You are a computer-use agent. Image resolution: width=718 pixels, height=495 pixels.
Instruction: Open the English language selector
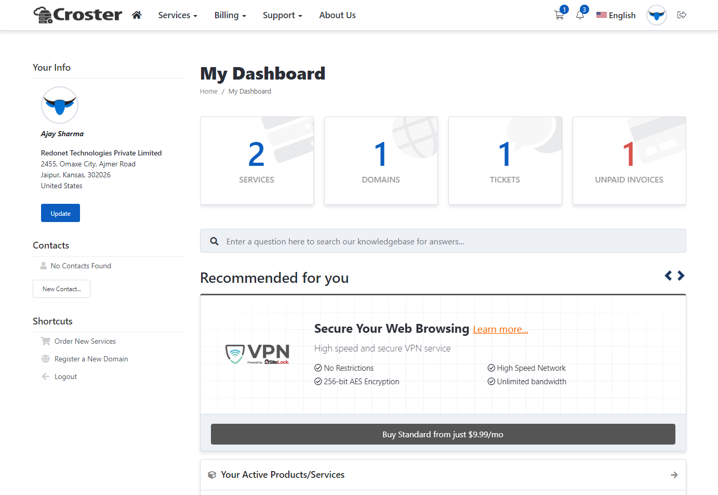click(616, 15)
